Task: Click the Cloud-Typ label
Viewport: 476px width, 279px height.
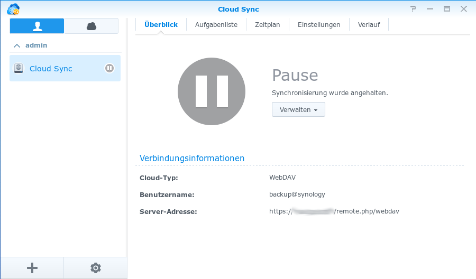Action: [159, 178]
